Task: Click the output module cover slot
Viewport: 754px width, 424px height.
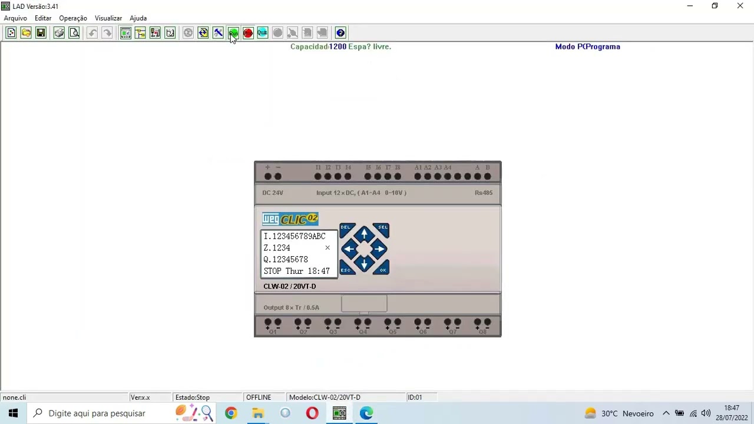Action: (x=364, y=304)
